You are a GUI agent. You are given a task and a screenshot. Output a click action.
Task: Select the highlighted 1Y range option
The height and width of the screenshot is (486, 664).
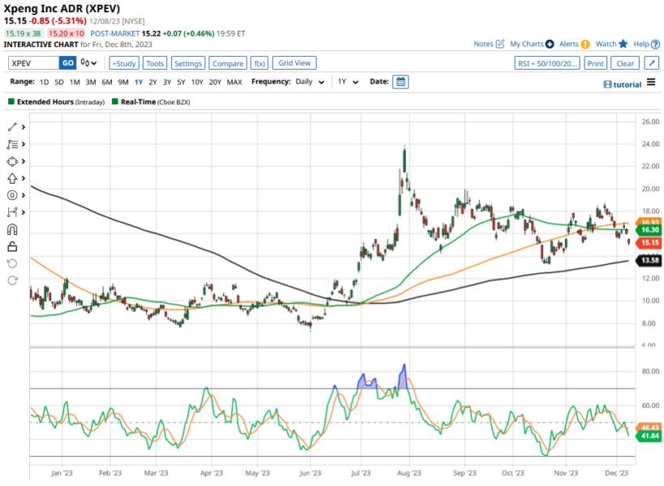pyautogui.click(x=139, y=82)
